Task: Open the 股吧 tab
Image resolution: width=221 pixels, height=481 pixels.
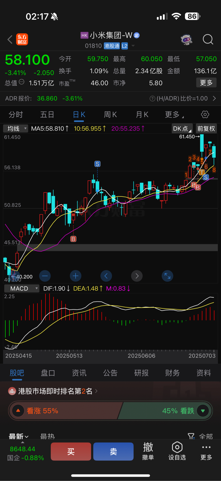Action: point(17,373)
